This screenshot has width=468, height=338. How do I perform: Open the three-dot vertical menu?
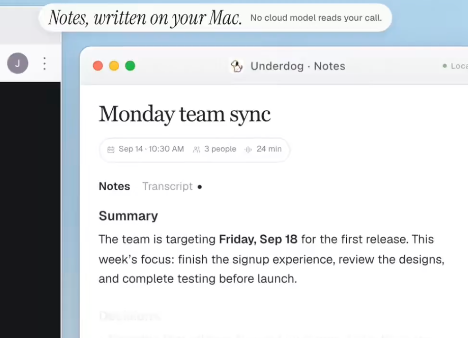coord(45,63)
